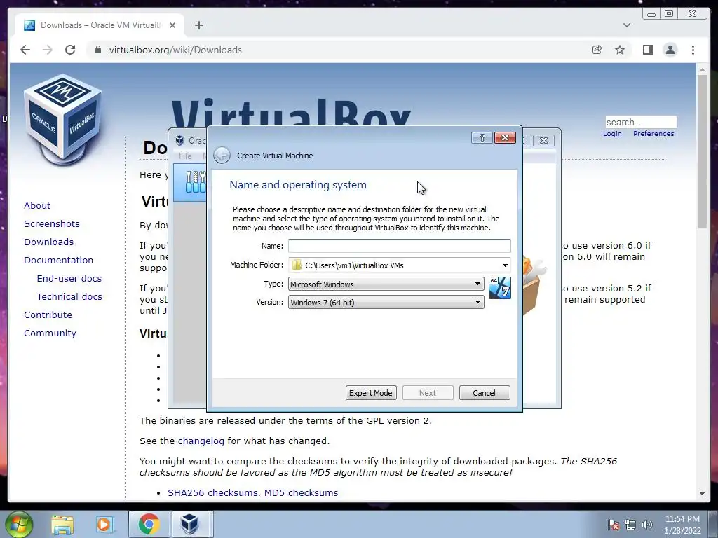Click the Preferences link

pos(653,134)
